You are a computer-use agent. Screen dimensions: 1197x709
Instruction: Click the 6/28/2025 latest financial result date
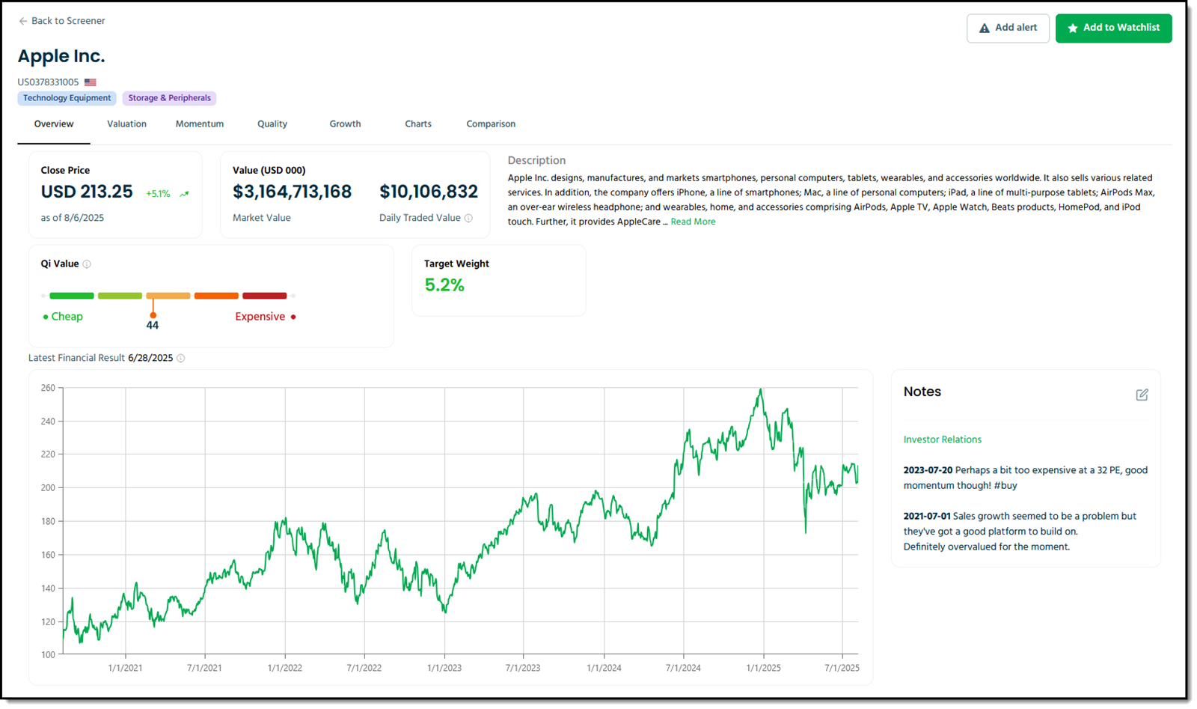[x=150, y=358]
